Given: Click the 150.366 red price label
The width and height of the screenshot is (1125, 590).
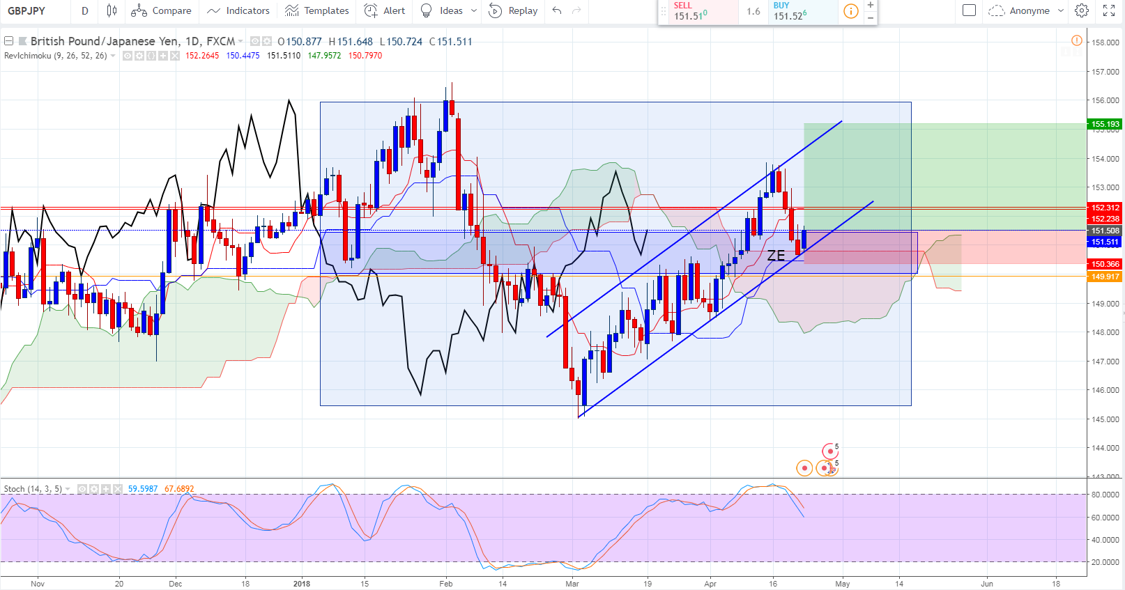Looking at the screenshot, I should pos(1105,264).
